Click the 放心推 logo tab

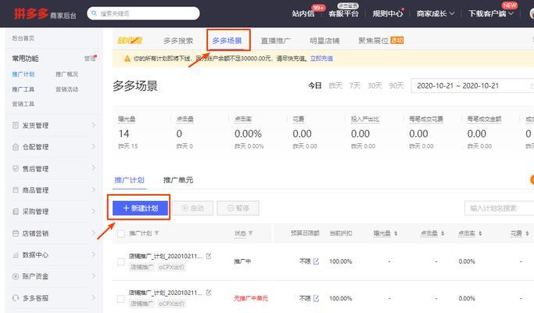click(130, 41)
